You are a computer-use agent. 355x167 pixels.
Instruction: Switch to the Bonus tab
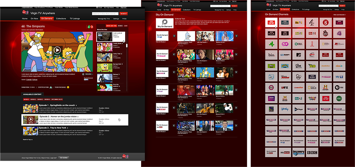(120, 26)
